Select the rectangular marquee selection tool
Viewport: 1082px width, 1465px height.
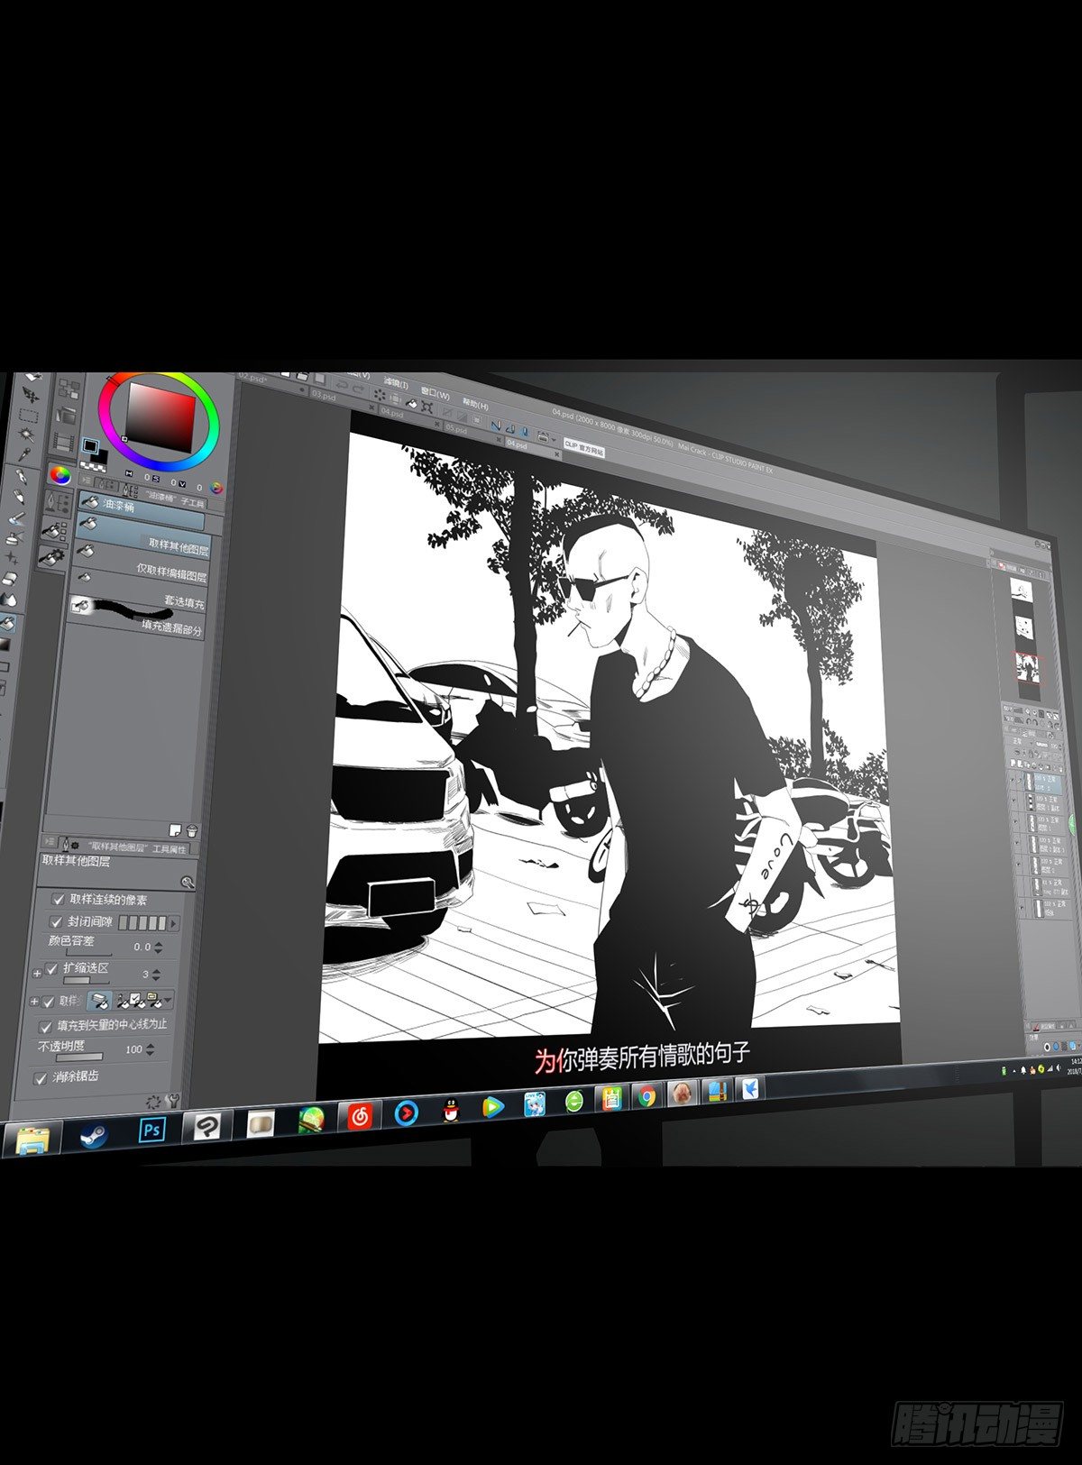[x=29, y=416]
